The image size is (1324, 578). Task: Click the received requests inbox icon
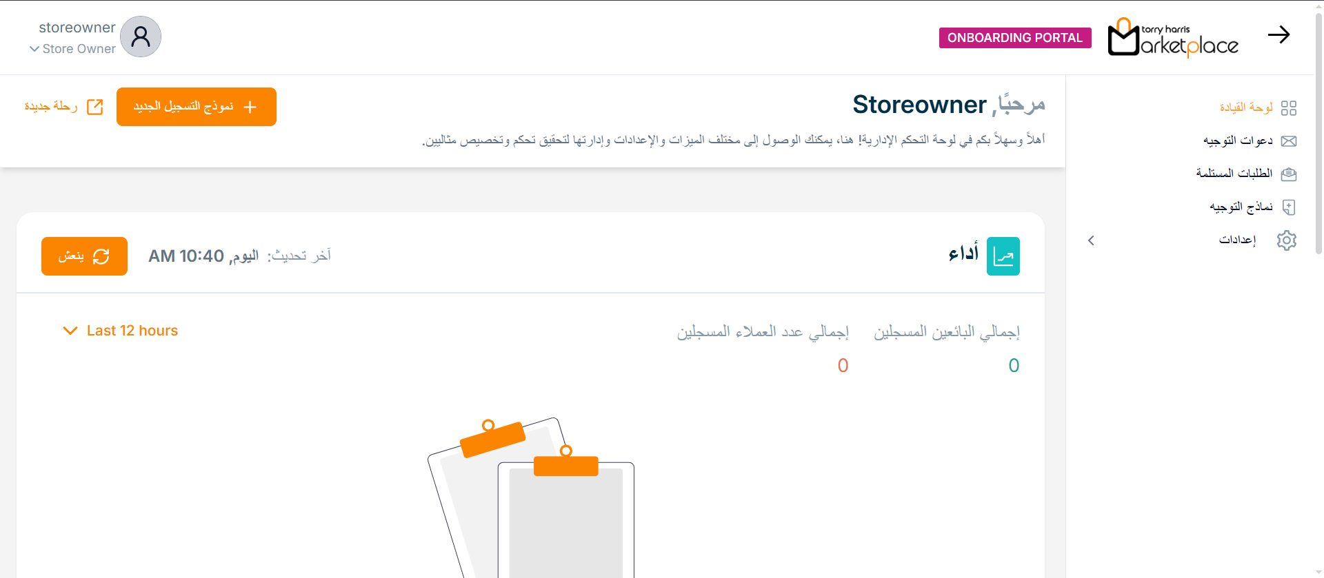pos(1288,174)
